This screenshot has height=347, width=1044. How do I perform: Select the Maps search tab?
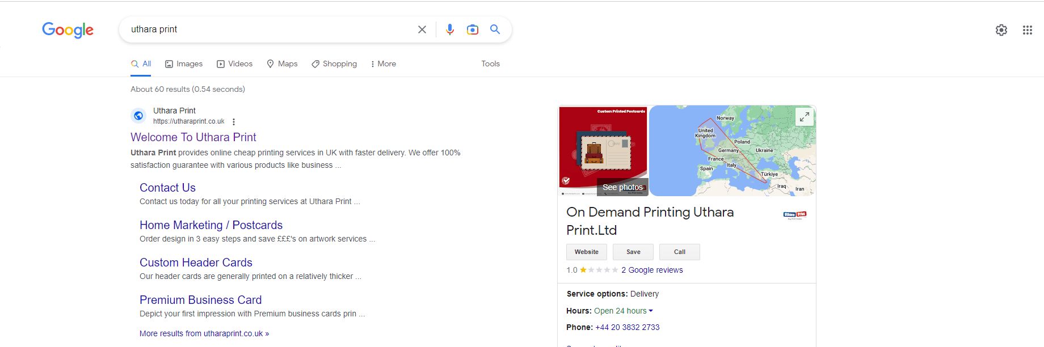[x=282, y=64]
